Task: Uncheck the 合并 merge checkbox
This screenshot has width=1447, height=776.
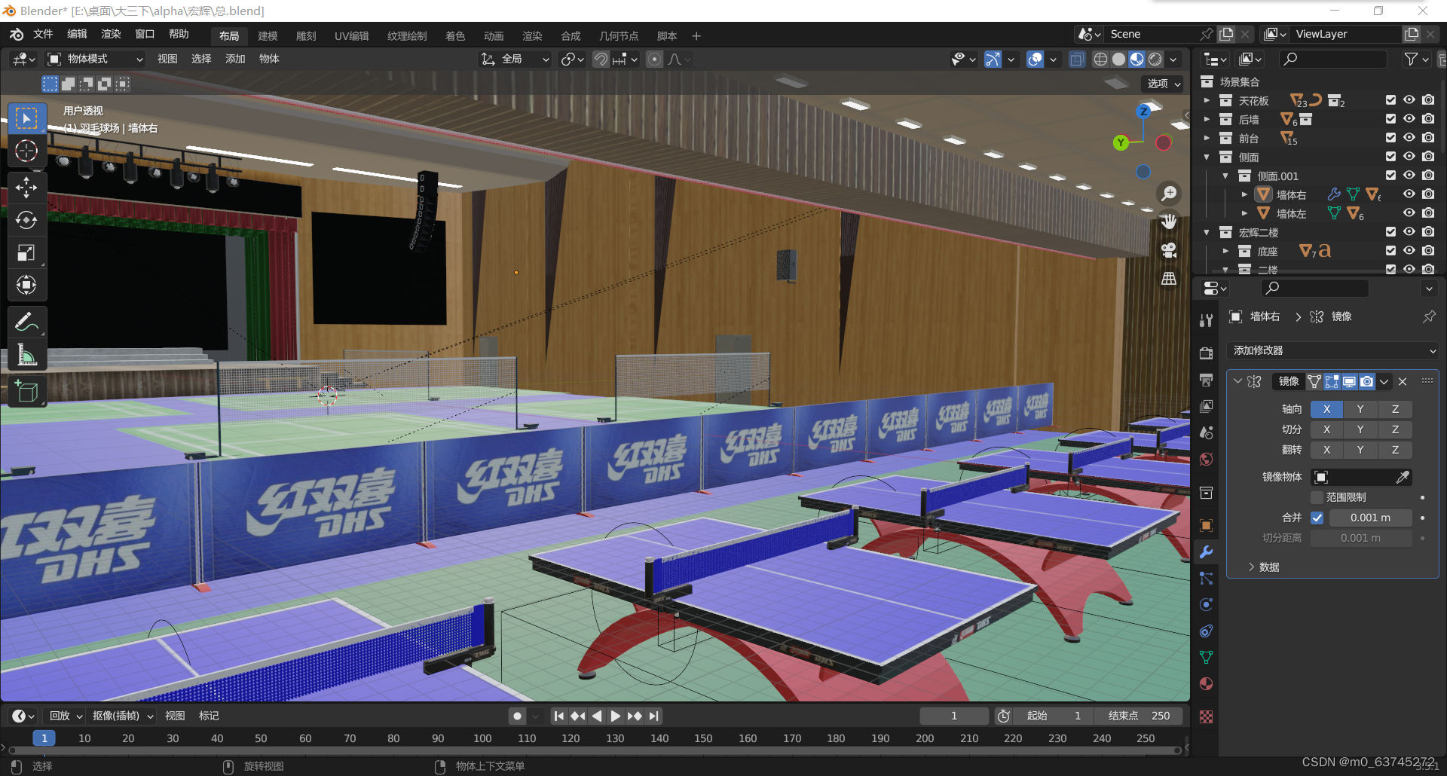Action: click(1317, 518)
